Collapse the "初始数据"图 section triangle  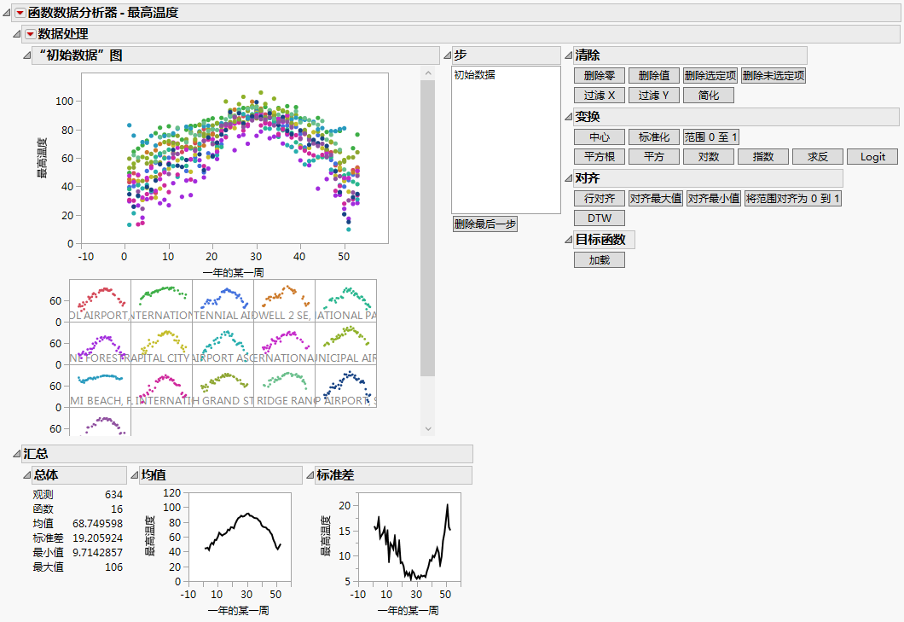tap(26, 55)
